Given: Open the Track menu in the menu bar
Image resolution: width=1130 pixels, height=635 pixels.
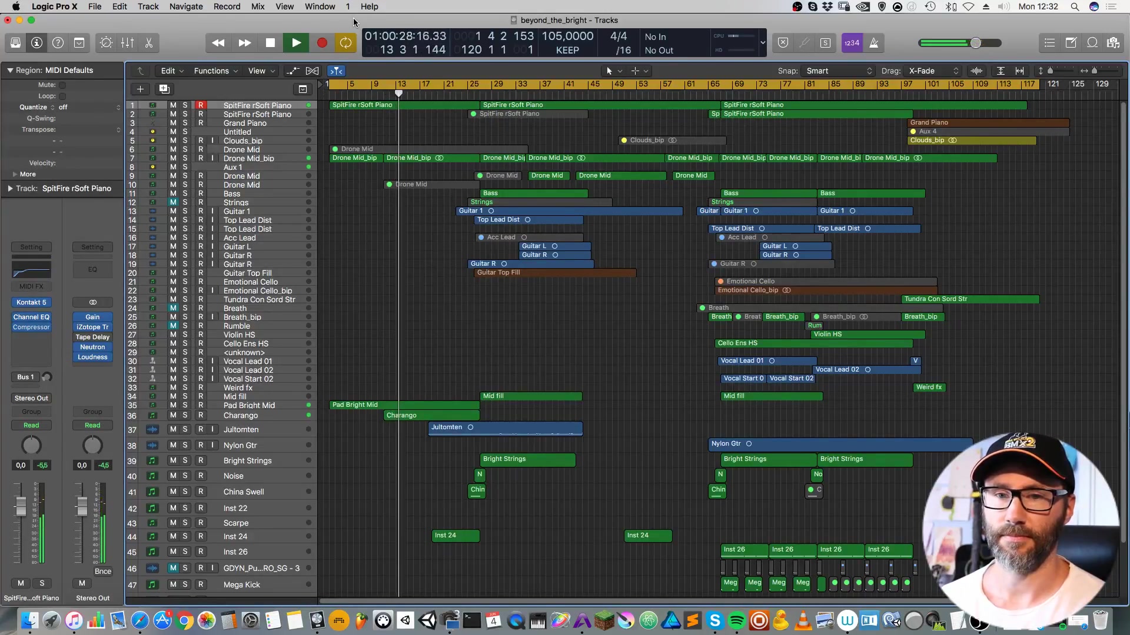Looking at the screenshot, I should click(148, 6).
